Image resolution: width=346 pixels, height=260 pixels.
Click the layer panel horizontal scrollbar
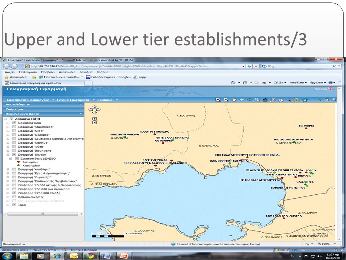(43, 214)
